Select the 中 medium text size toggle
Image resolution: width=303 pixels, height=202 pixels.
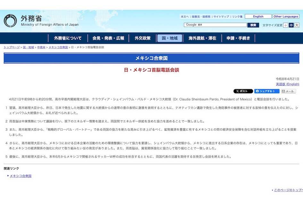tap(291, 25)
